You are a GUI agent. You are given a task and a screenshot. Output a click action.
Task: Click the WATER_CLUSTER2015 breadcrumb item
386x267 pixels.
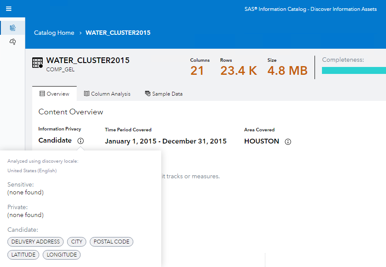[118, 33]
